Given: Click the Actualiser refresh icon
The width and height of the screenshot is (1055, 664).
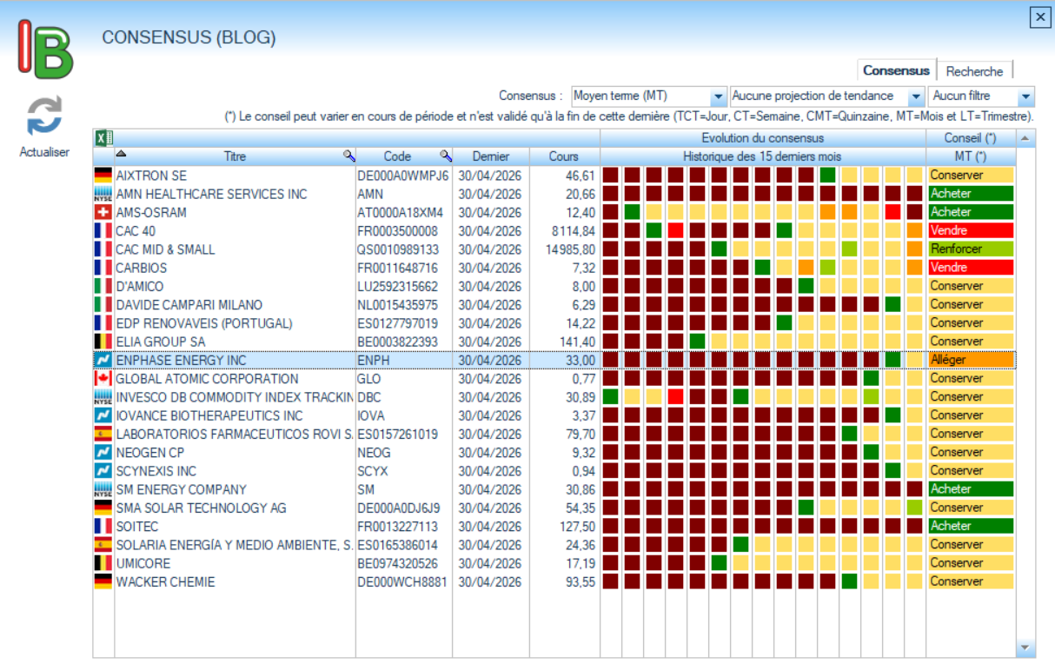Looking at the screenshot, I should [44, 117].
